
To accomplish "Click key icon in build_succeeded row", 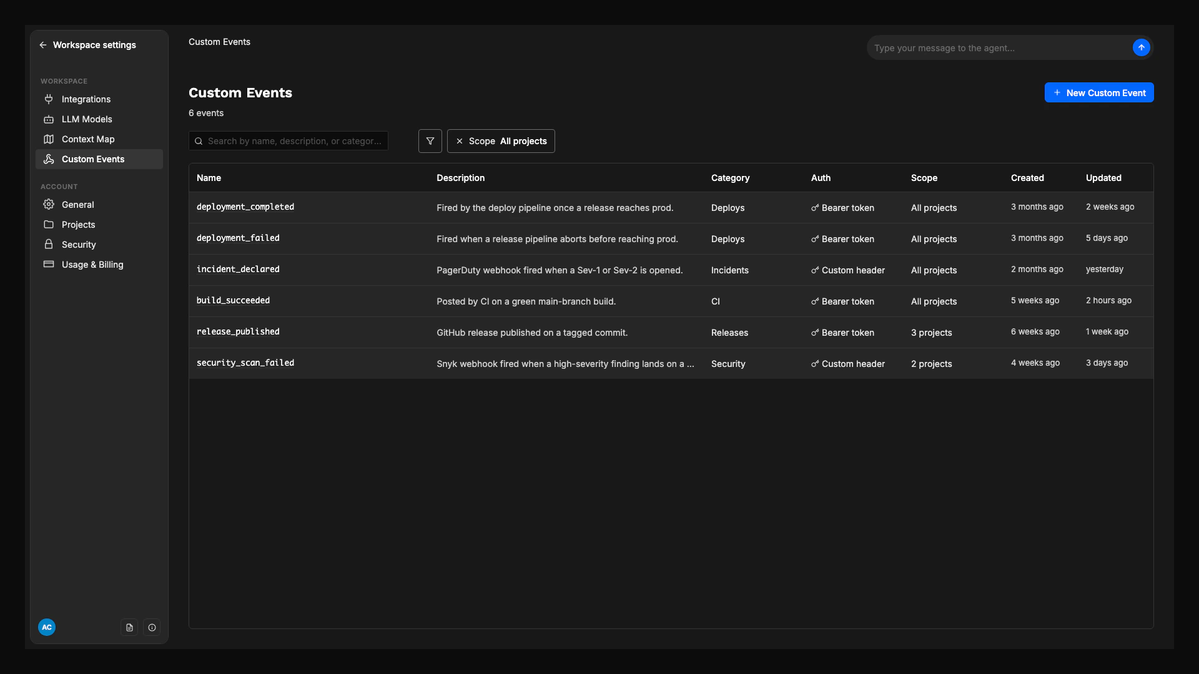I will (815, 301).
